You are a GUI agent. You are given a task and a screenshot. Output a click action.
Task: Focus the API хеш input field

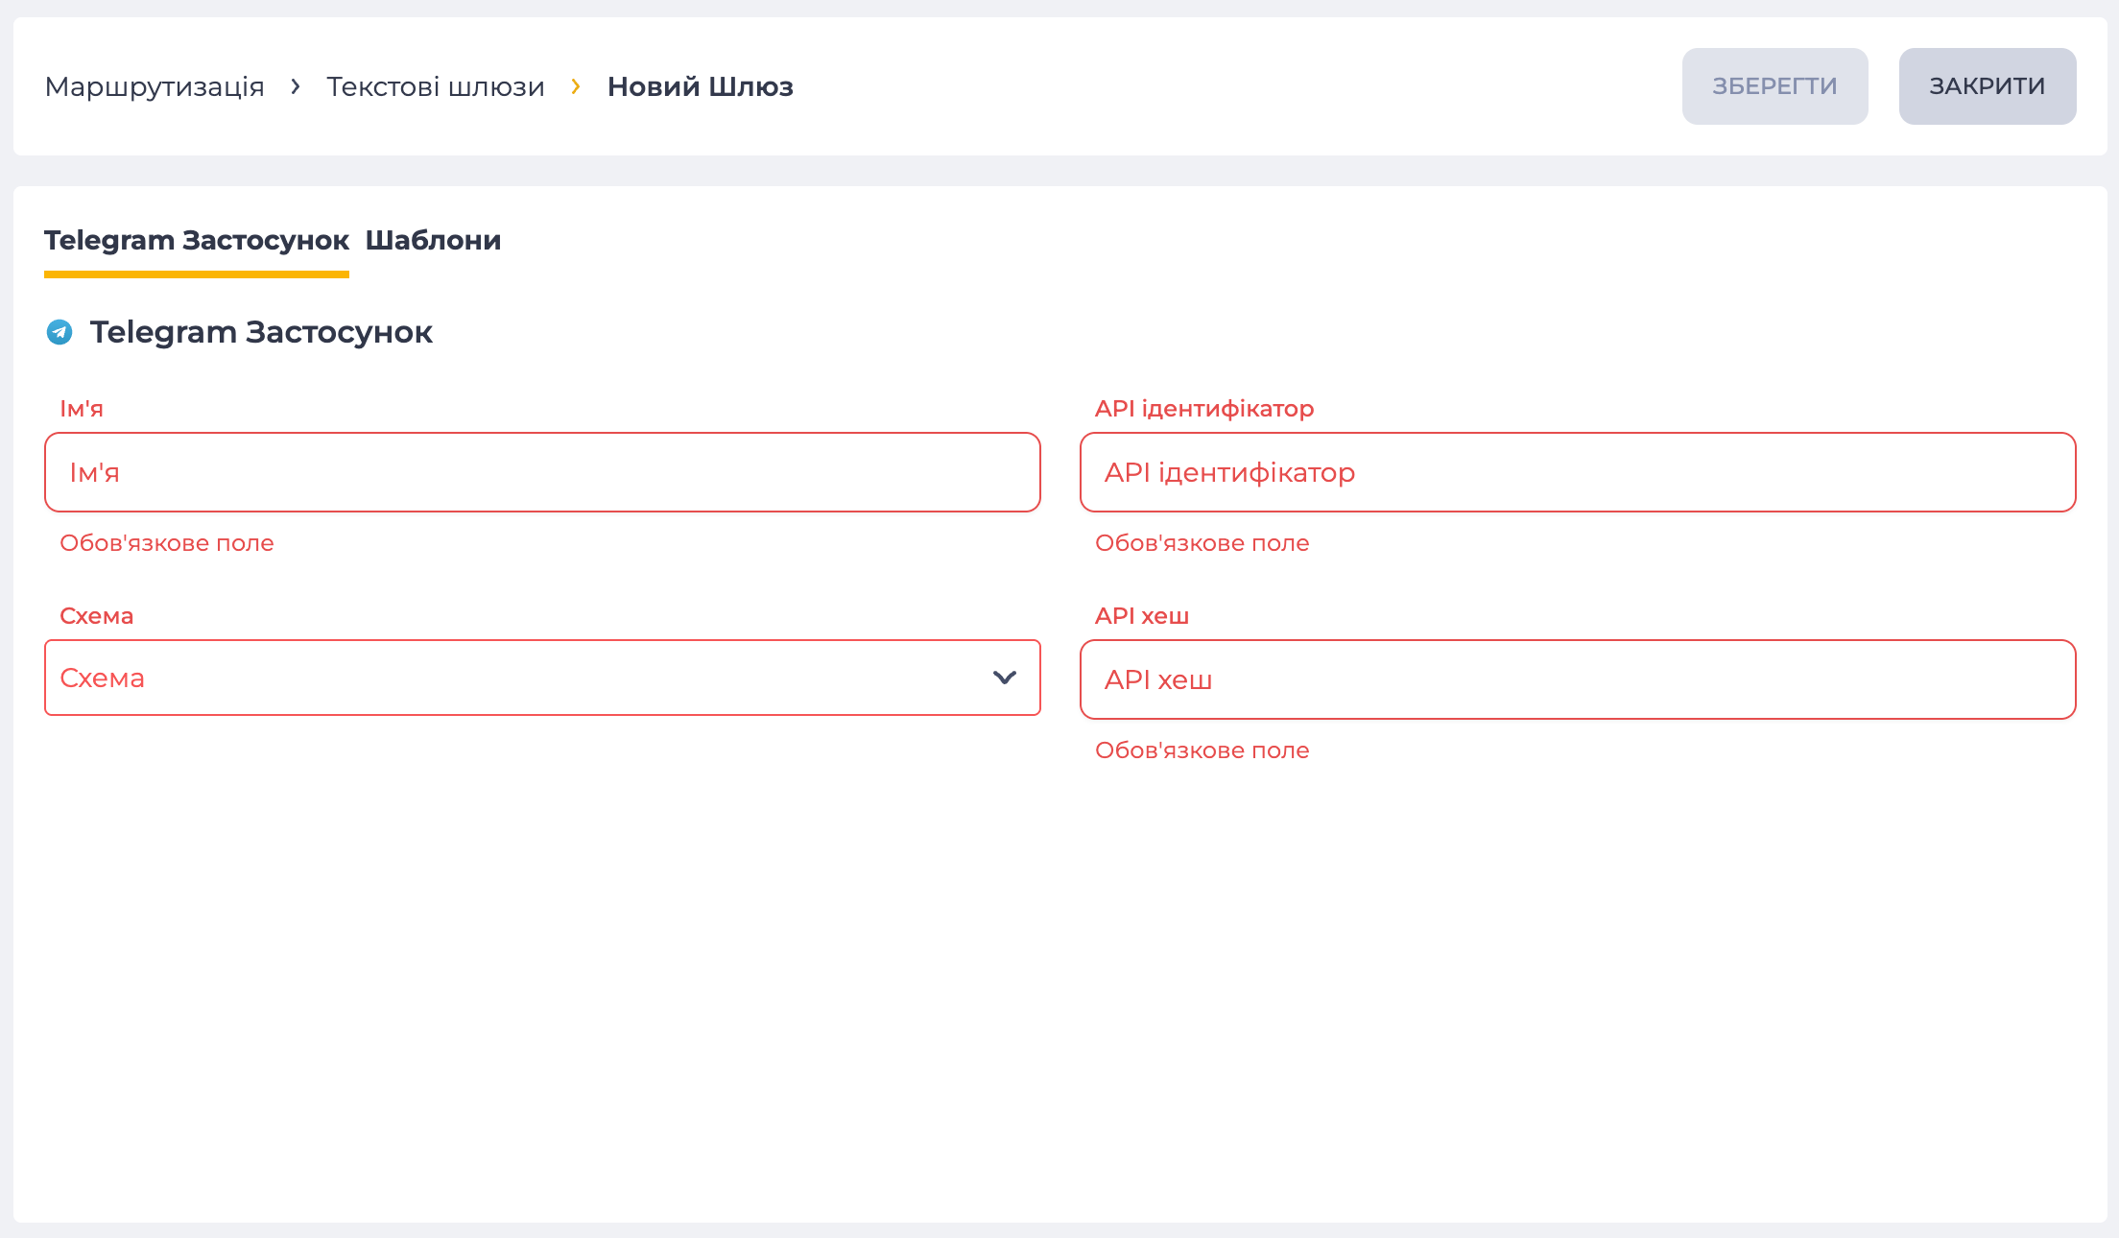tap(1578, 679)
